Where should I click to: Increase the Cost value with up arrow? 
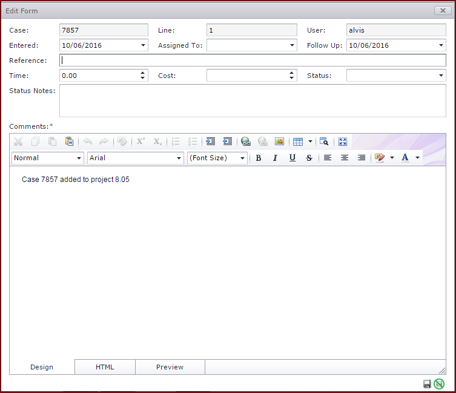coord(291,73)
